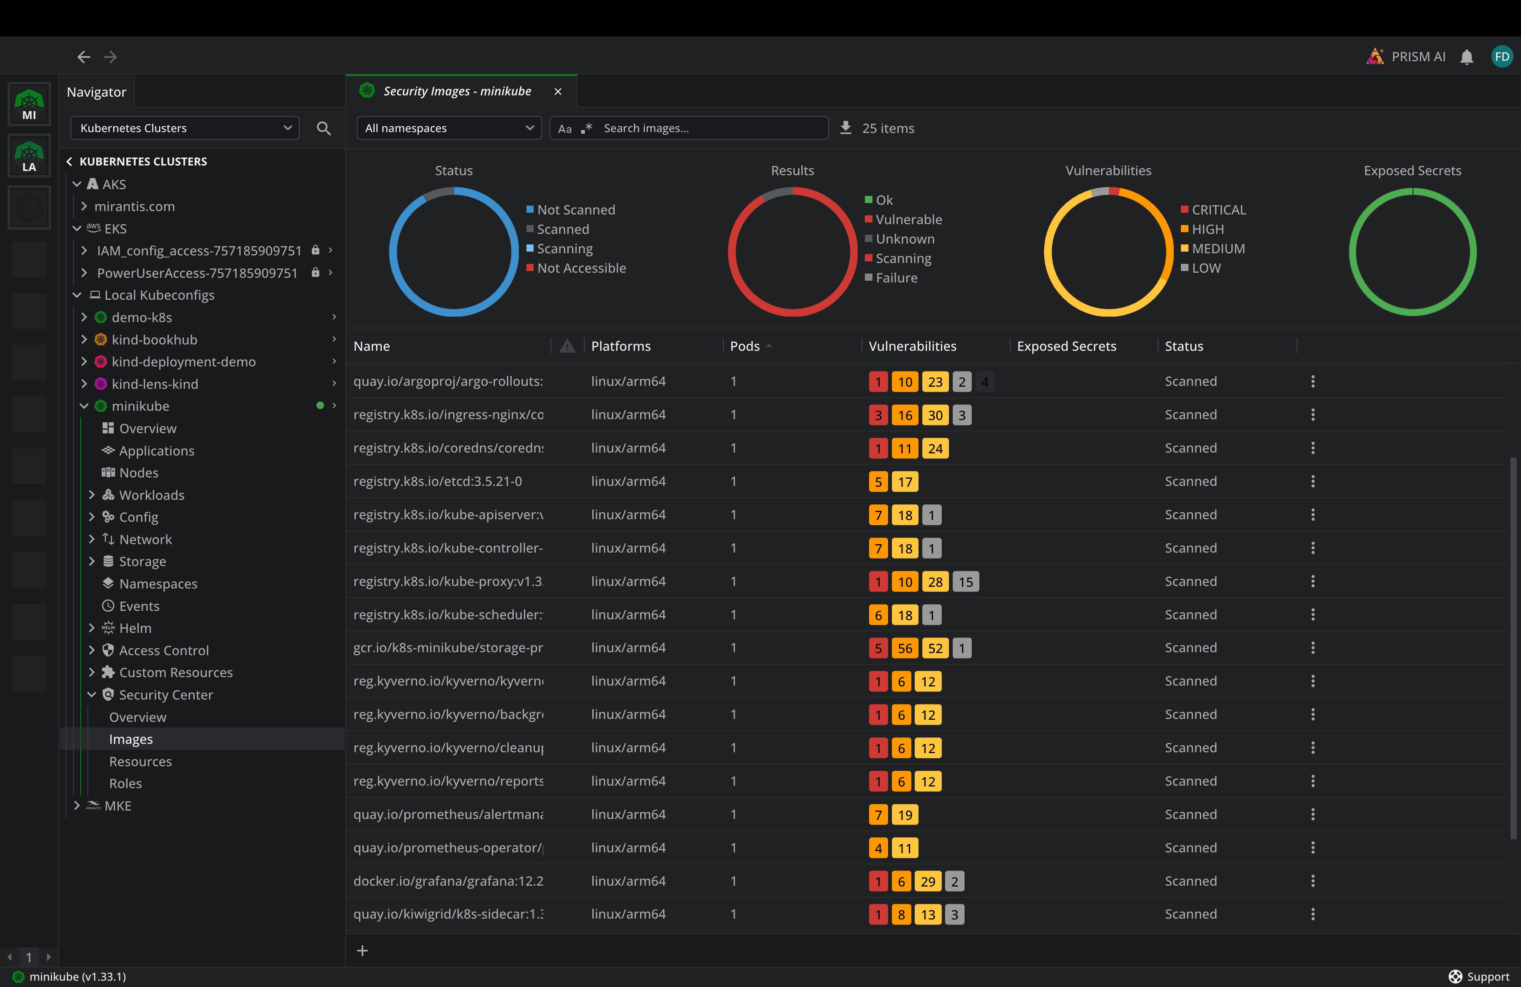The width and height of the screenshot is (1521, 987).
Task: Expand the Workloads tree node
Action: click(91, 495)
